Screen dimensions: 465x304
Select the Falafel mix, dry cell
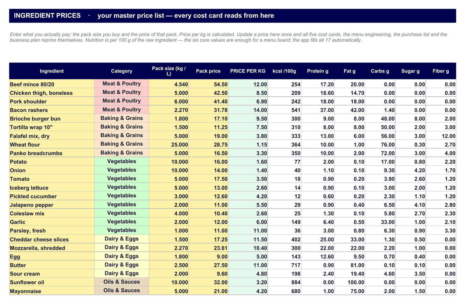tap(52, 136)
